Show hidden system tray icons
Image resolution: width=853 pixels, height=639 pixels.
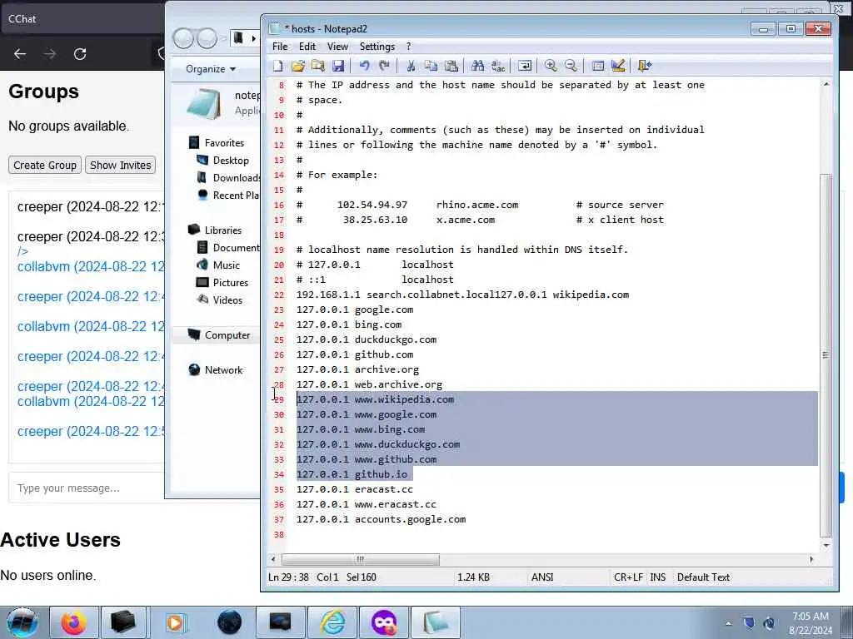click(728, 623)
